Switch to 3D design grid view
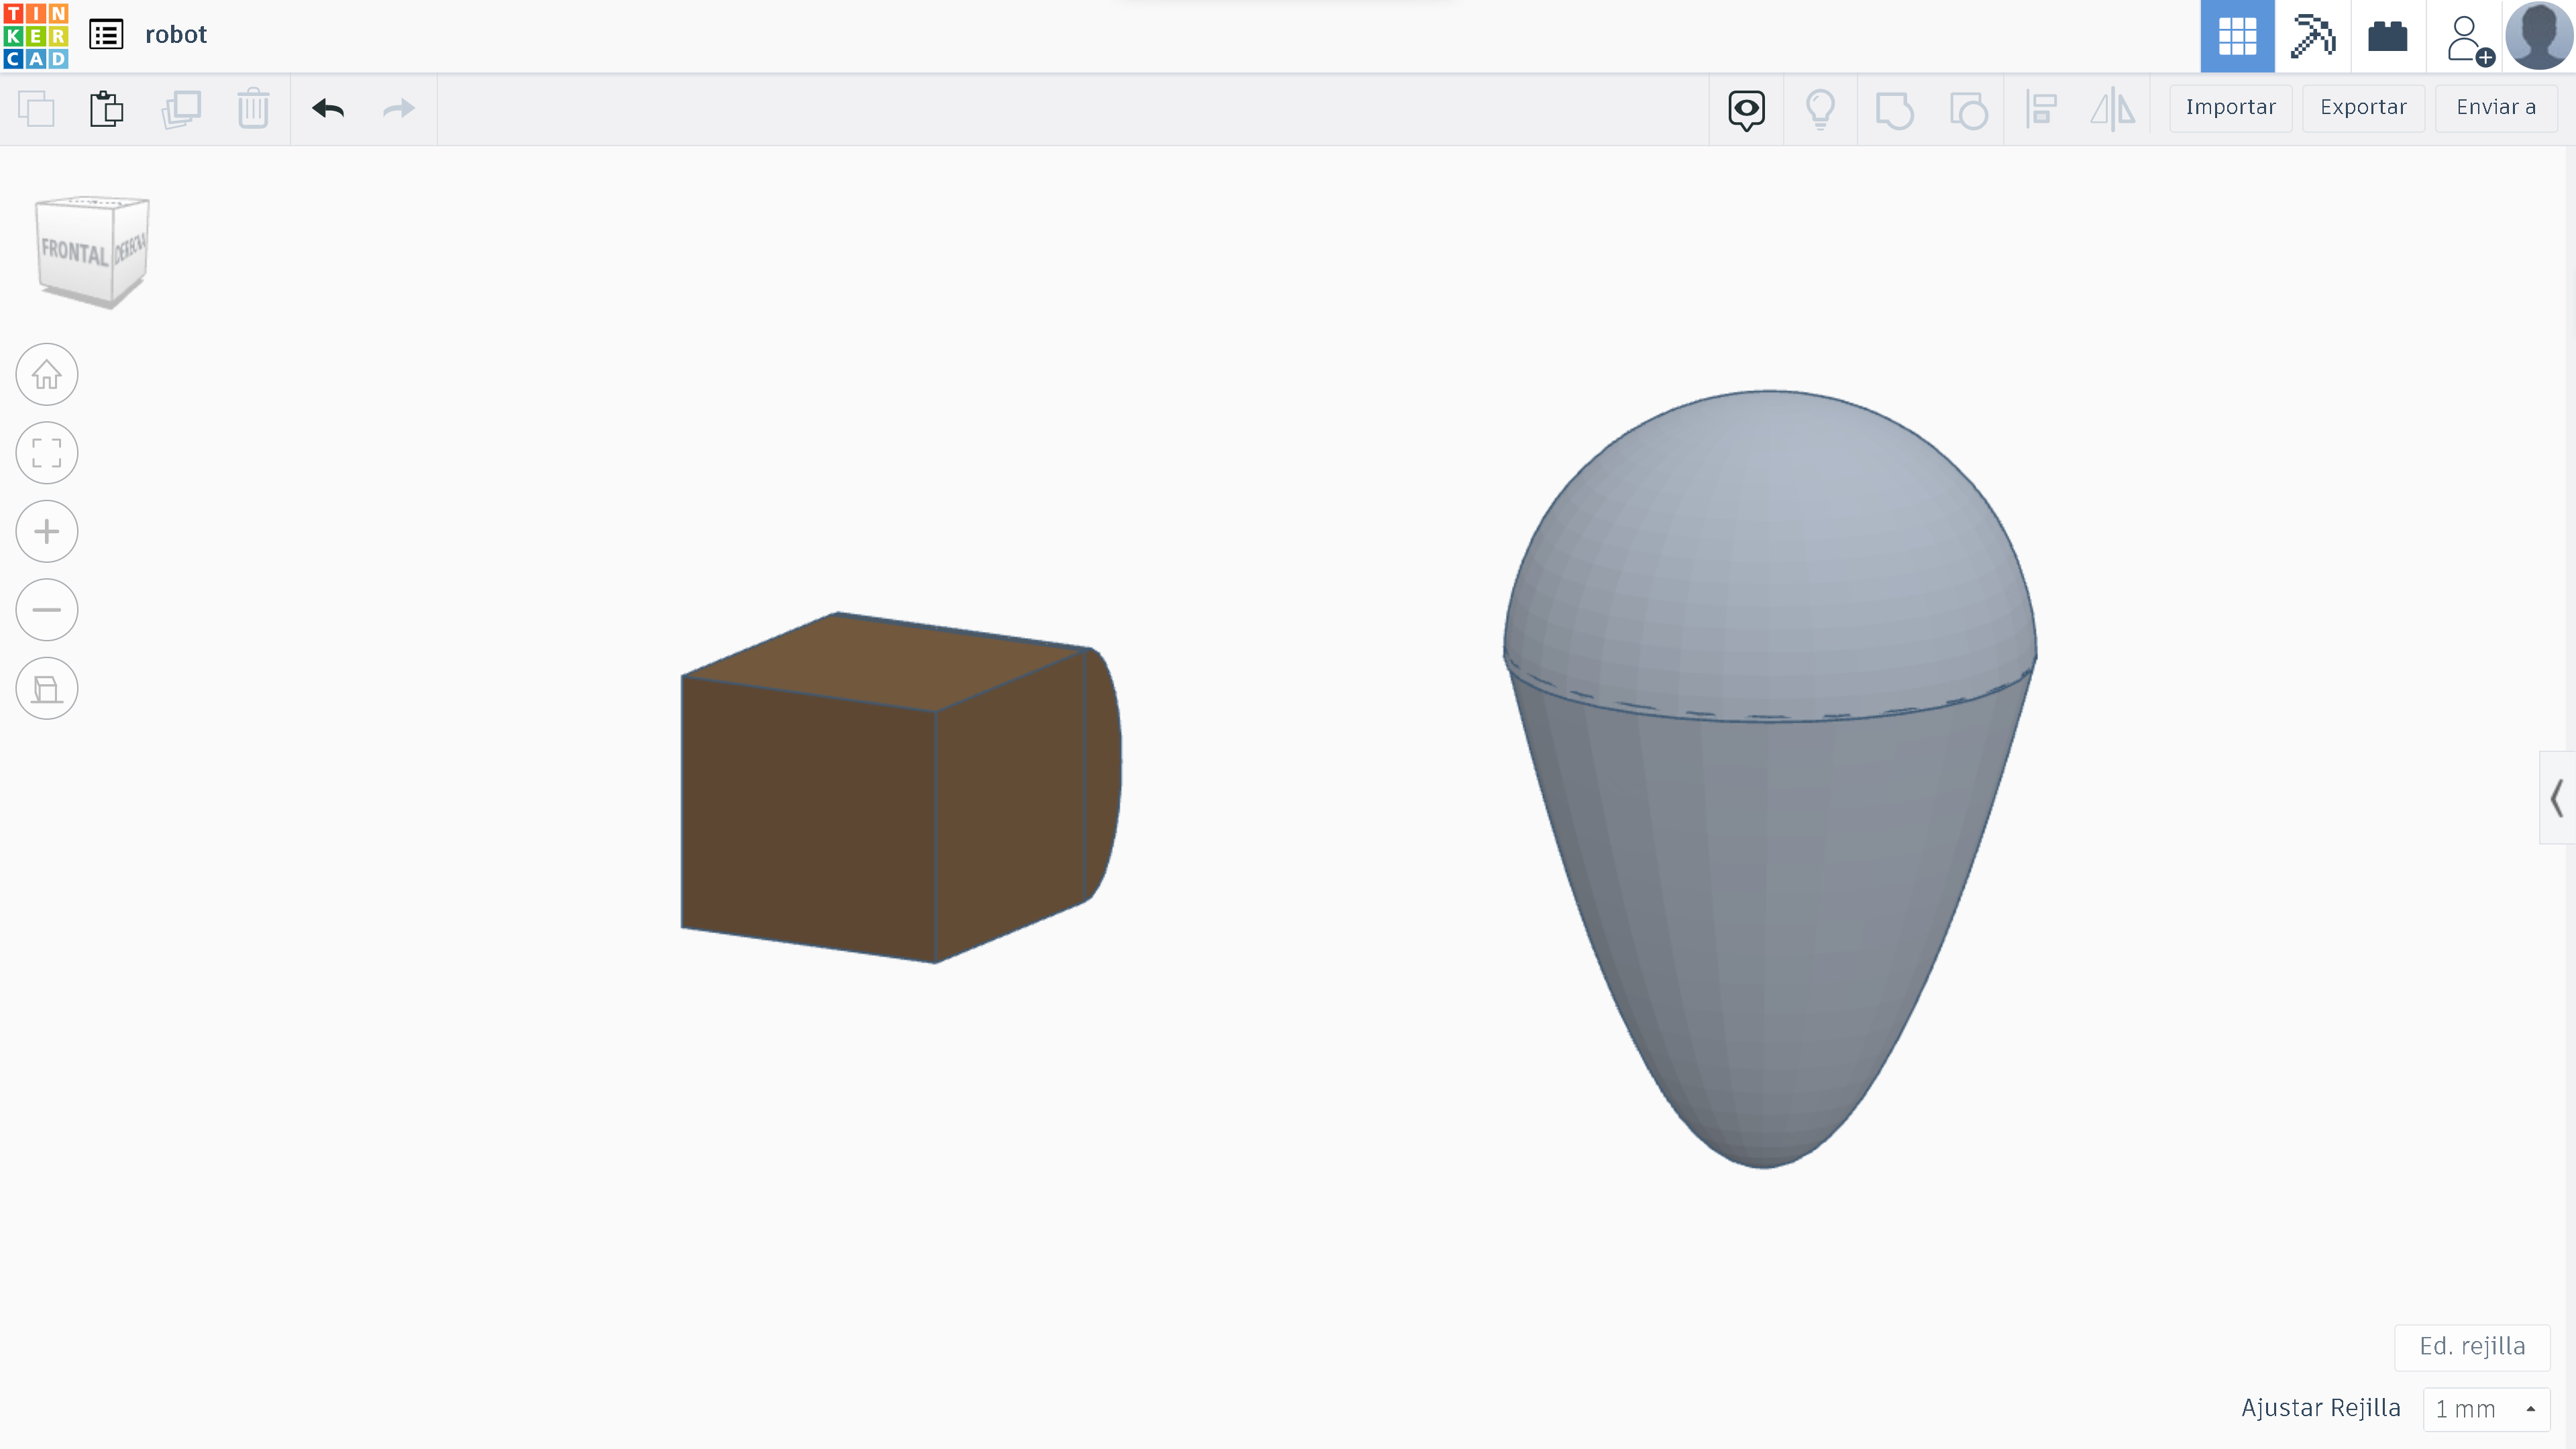This screenshot has height=1449, width=2576. click(2237, 36)
